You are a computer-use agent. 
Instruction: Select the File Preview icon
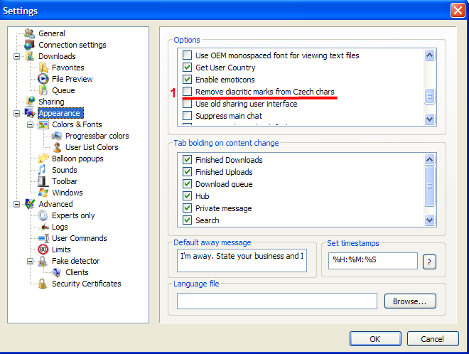(43, 79)
